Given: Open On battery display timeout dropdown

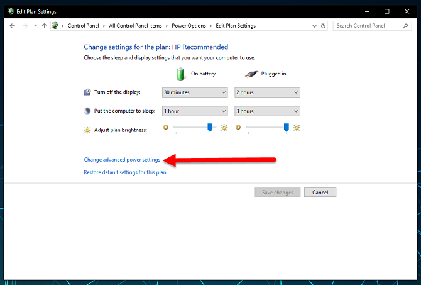Looking at the screenshot, I should click(x=194, y=92).
